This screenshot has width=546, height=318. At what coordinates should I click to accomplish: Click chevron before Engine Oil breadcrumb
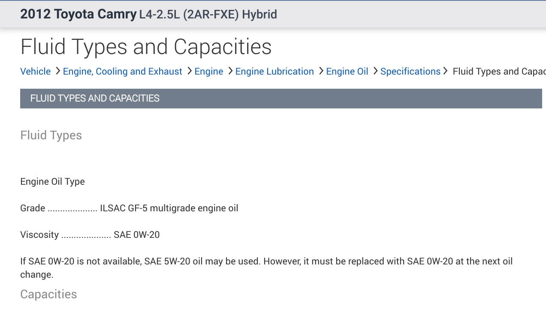pos(321,71)
